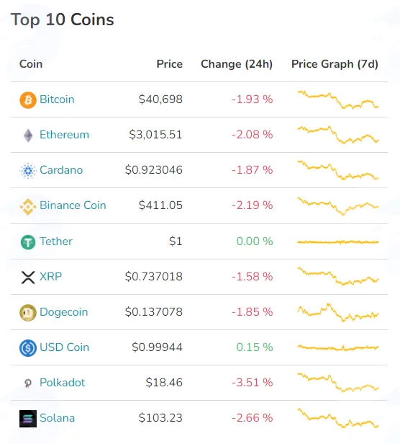View the Bitcoin 7d price graph
Screen dimensions: 400x444
coord(338,99)
